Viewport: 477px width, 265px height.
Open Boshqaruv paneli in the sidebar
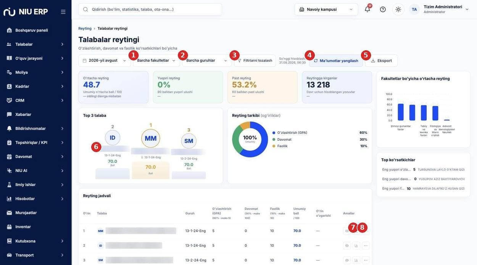coord(36,30)
